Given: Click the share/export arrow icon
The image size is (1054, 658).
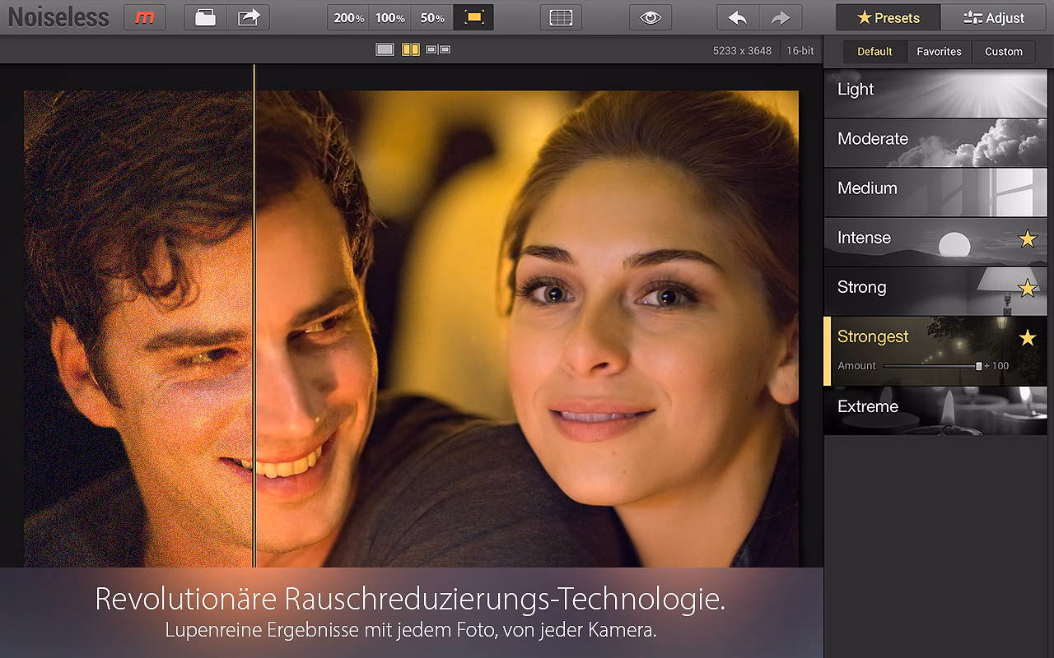Looking at the screenshot, I should (x=248, y=17).
